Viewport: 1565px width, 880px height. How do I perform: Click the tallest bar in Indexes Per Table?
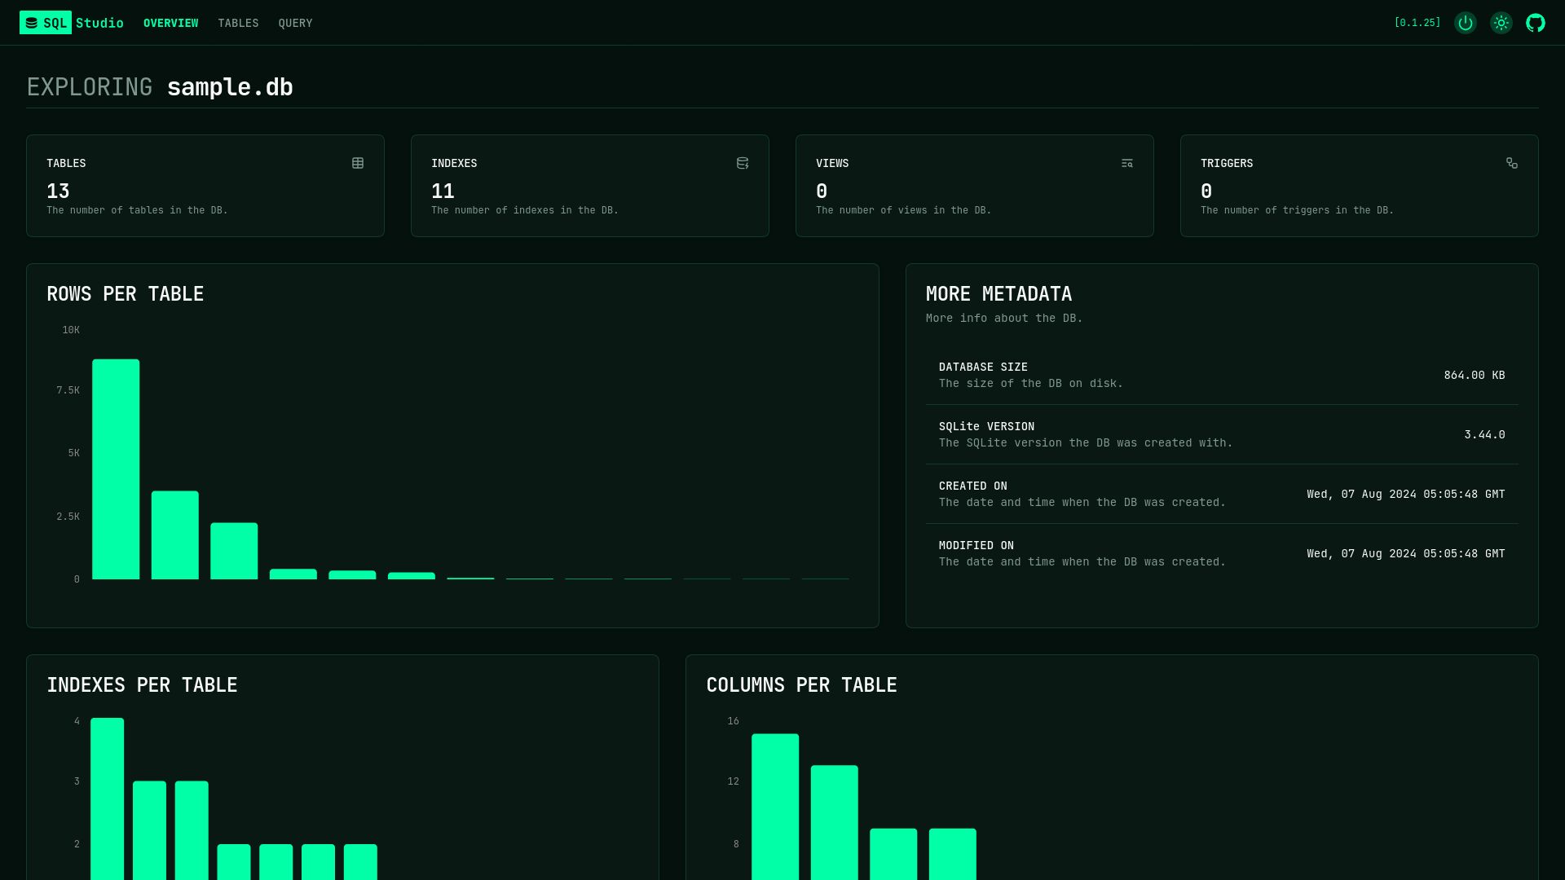pos(107,799)
